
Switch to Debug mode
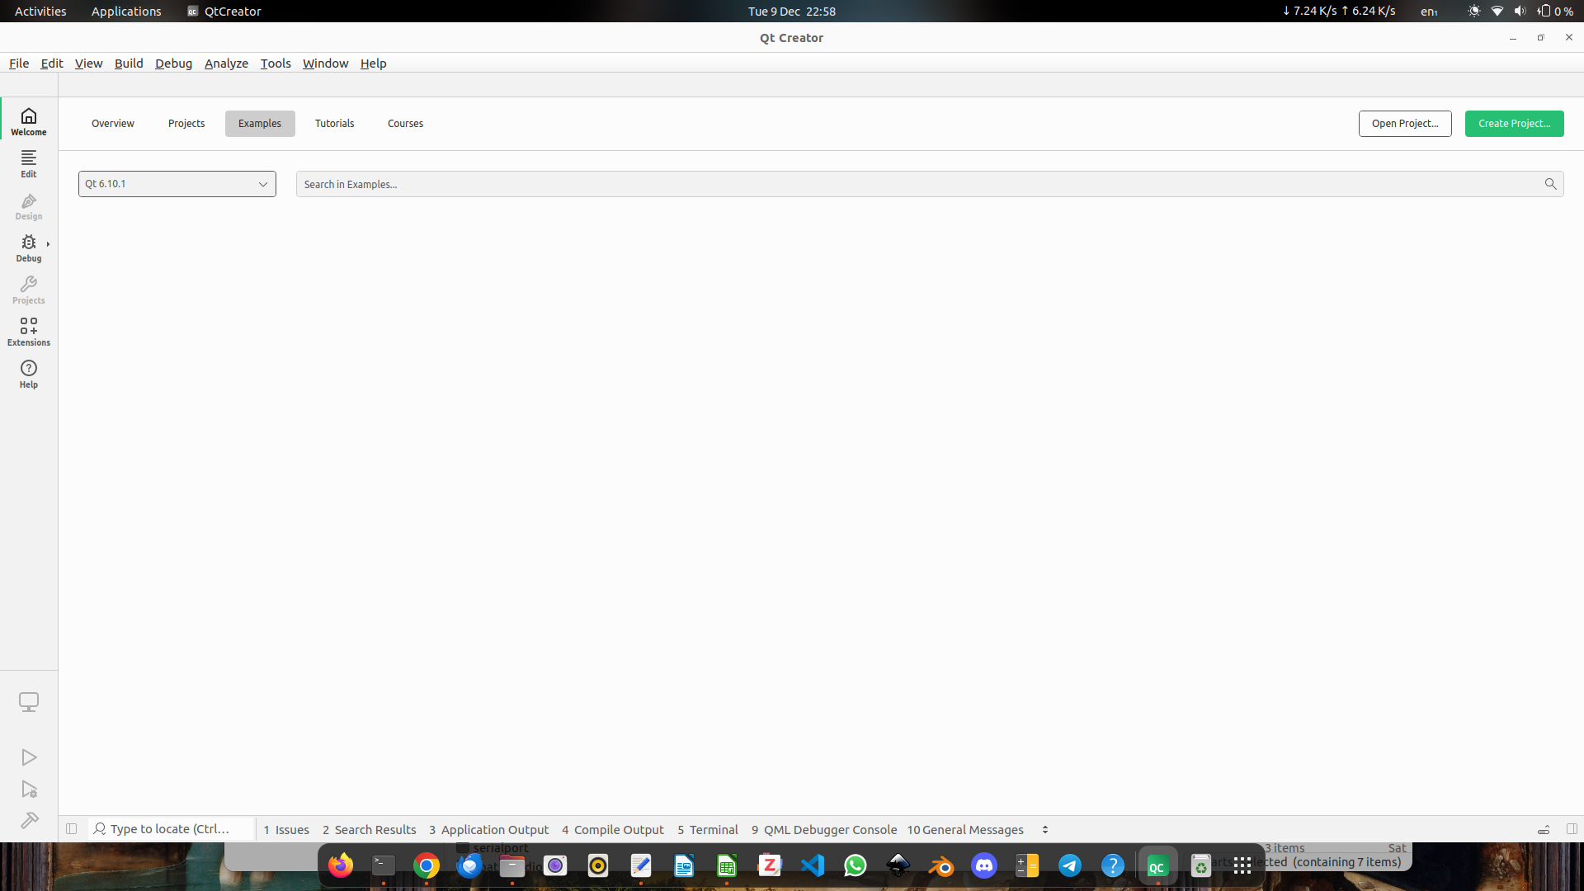(29, 247)
